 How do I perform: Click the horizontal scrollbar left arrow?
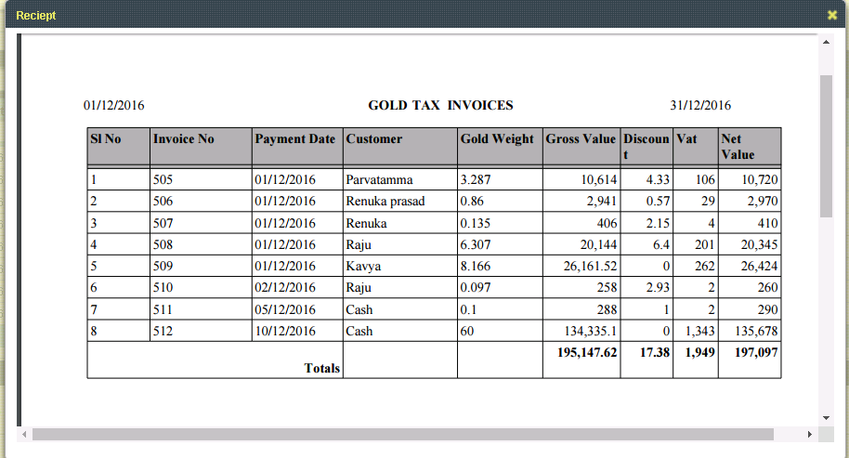[25, 434]
